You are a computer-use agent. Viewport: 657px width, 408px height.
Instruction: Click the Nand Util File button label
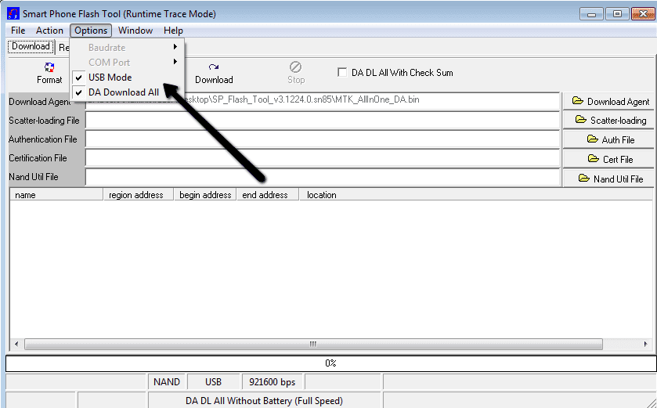[618, 179]
